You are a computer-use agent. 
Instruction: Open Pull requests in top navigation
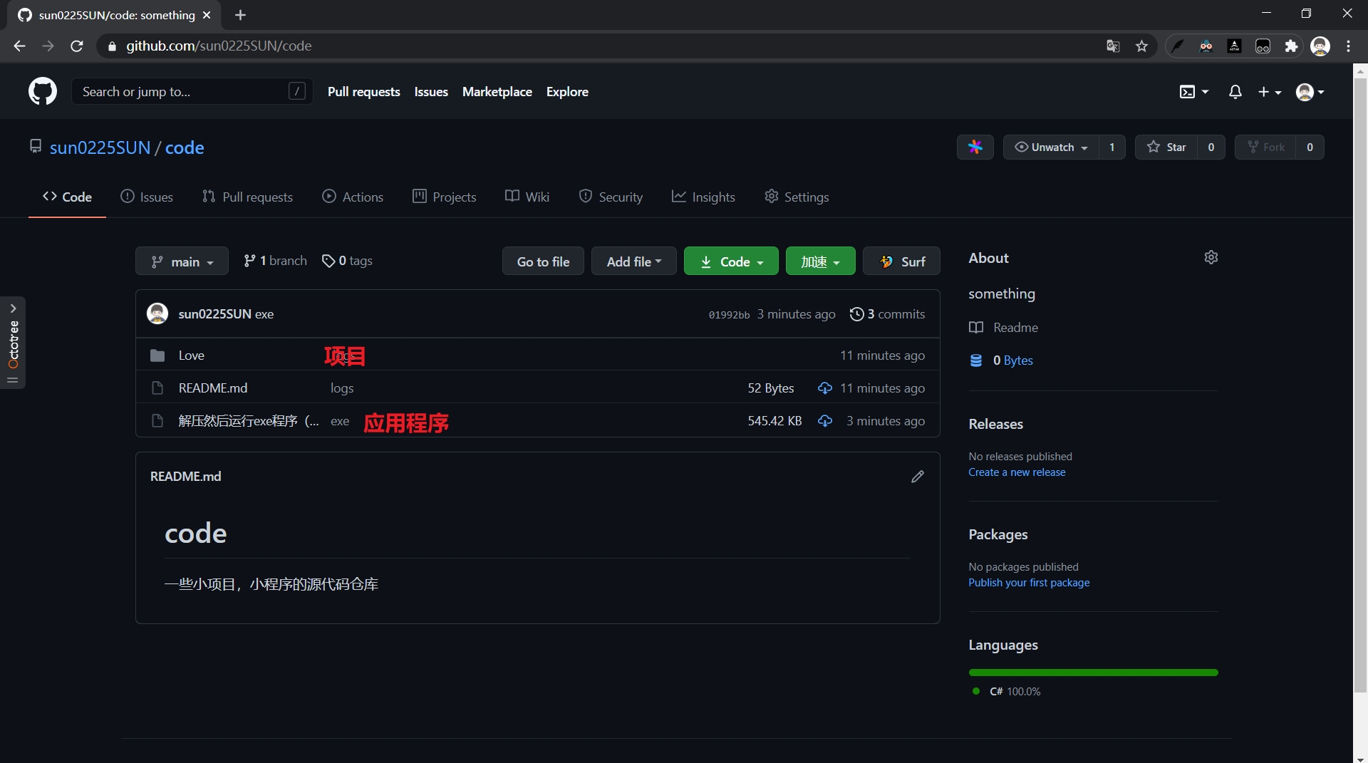[363, 92]
